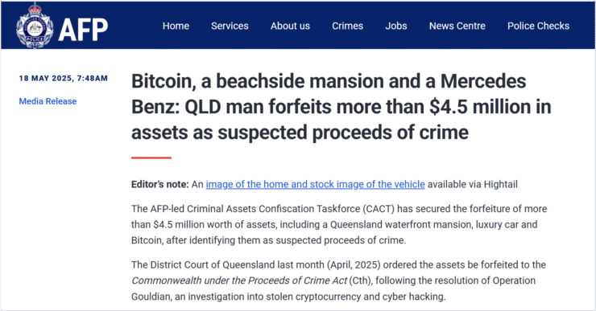Go to About us page

290,26
